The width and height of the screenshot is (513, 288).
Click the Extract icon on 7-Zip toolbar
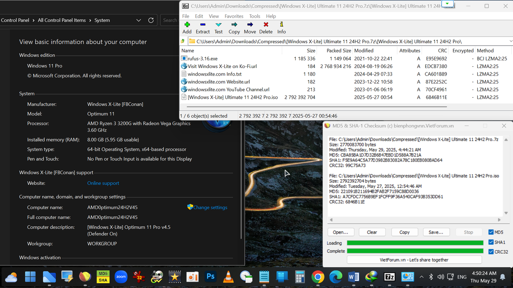tap(202, 28)
